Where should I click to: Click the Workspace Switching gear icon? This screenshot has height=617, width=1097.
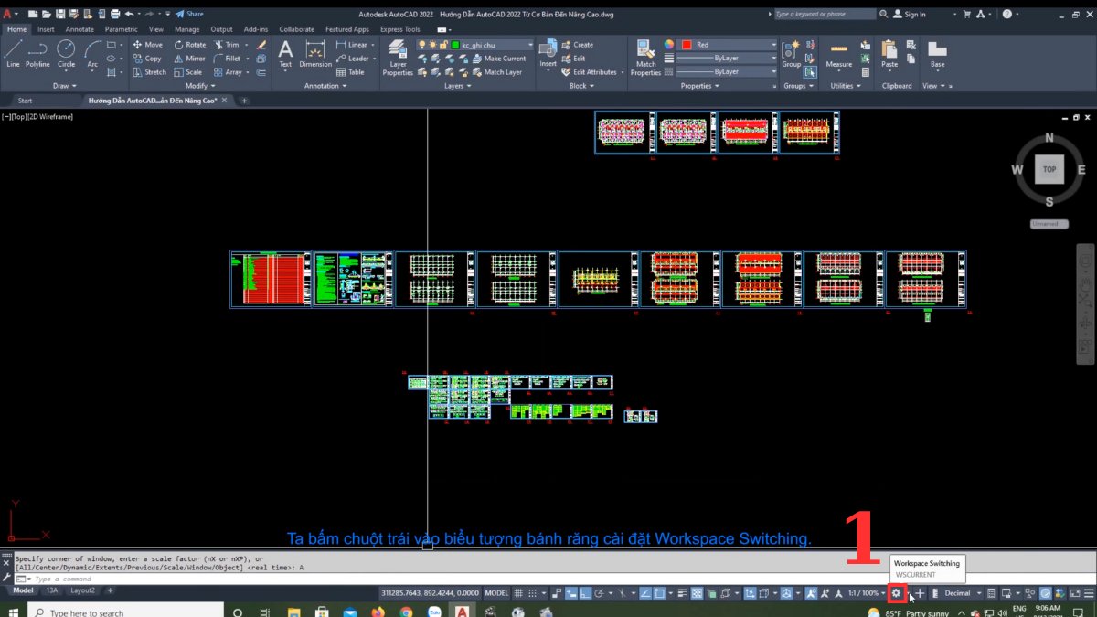click(x=896, y=592)
